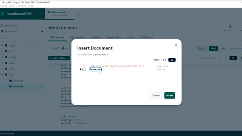Select list view of documents
The height and width of the screenshot is (136, 242).
[233, 58]
